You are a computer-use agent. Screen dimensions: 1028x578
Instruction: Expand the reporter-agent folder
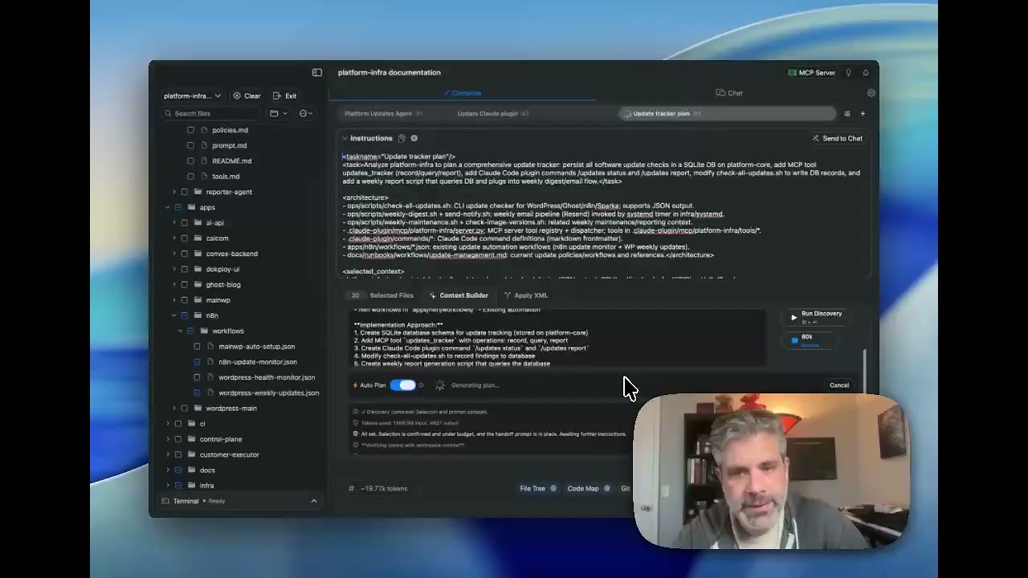[174, 192]
